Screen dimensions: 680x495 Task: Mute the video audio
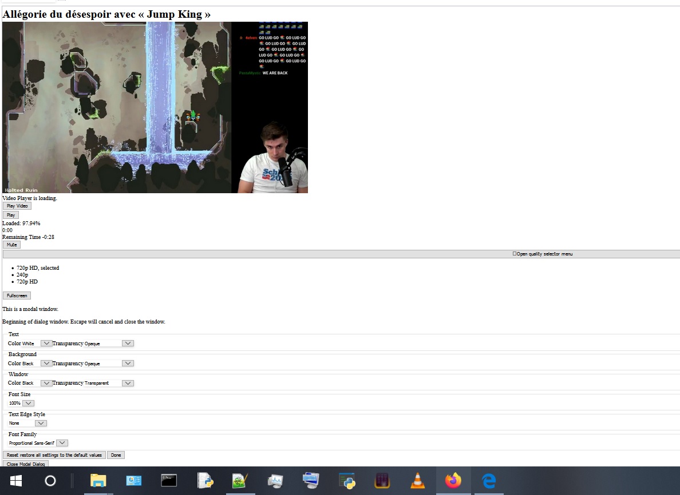coord(11,245)
